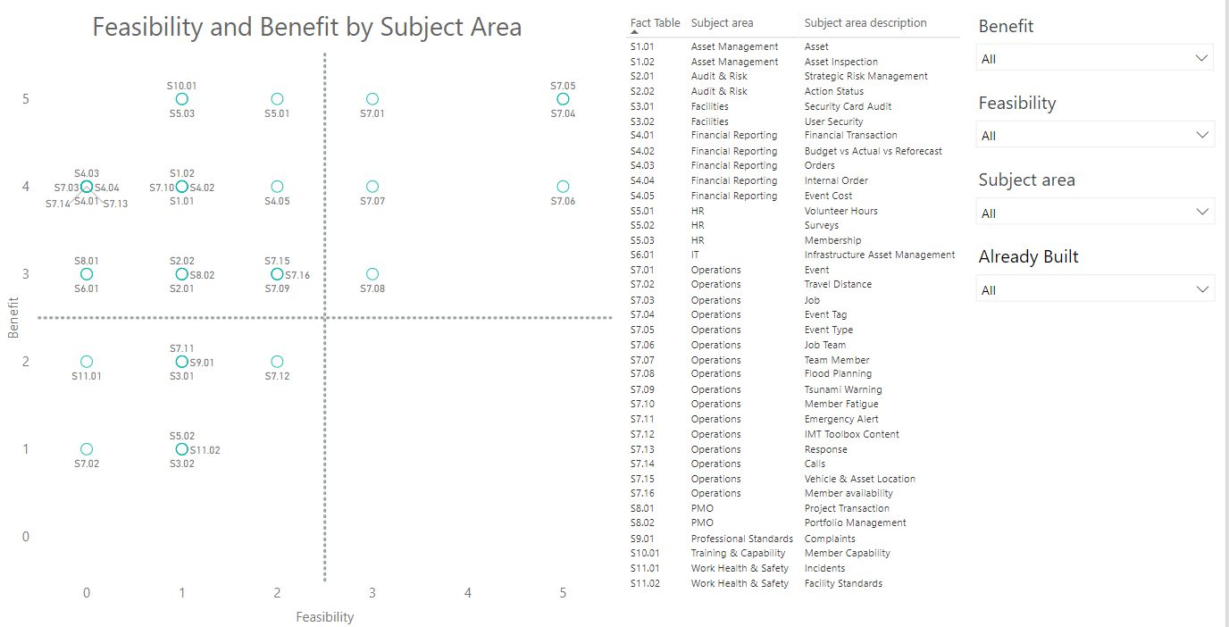Screen dimensions: 1229x627
Task: Select the Member Capability table row
Action: [x=794, y=553]
